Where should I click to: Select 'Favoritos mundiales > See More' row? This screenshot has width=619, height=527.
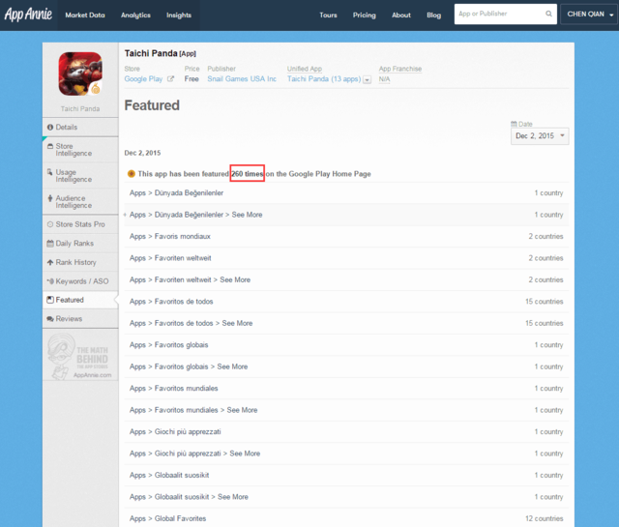coord(346,410)
